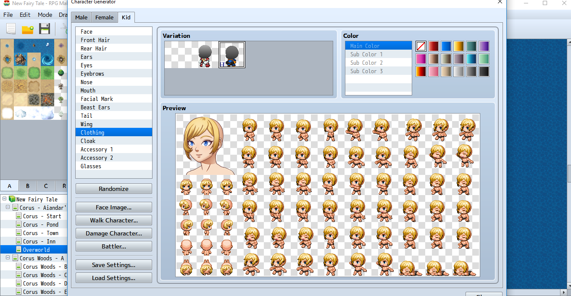Select the deep blue ocean tile

(x=20, y=45)
